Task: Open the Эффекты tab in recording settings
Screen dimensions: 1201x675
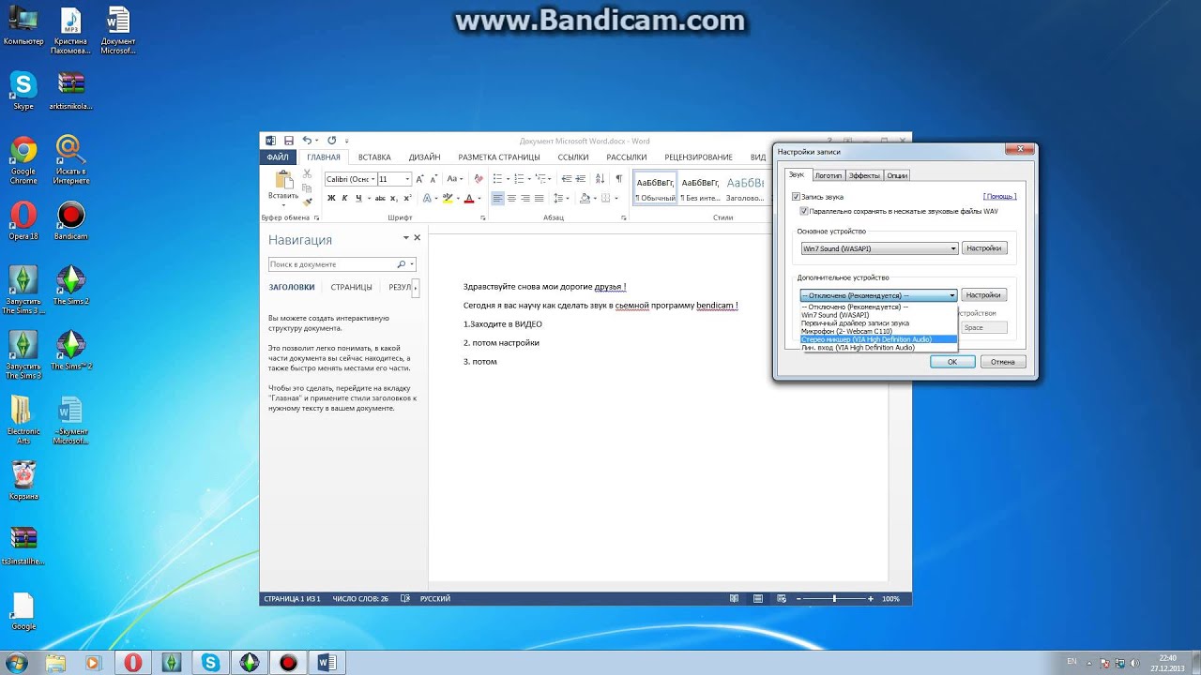Action: (864, 175)
